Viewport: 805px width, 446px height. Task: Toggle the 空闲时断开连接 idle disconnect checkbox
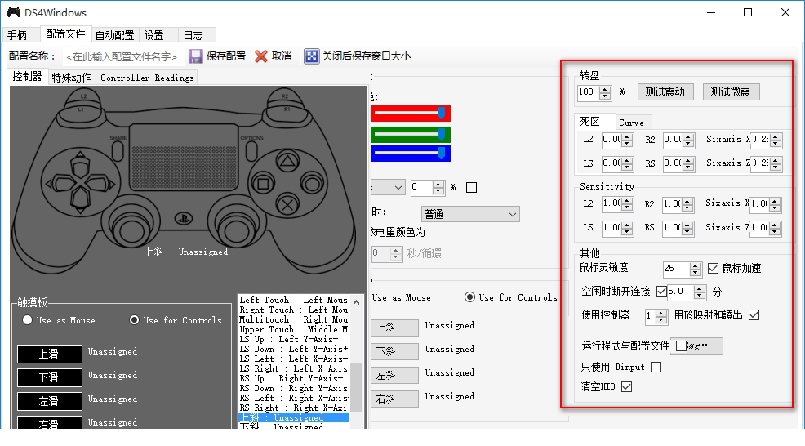661,292
